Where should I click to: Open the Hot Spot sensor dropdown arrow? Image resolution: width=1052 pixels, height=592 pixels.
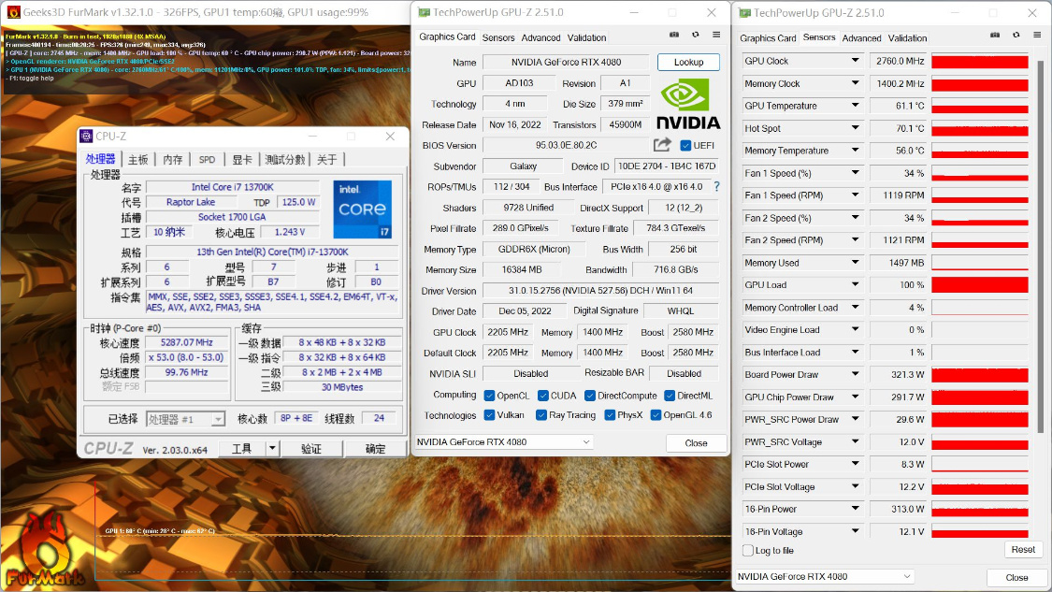click(855, 127)
